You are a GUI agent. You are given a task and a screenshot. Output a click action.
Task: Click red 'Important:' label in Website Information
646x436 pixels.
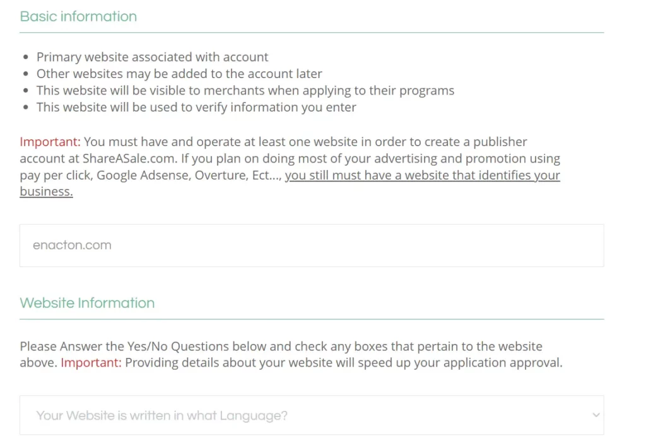pos(91,363)
